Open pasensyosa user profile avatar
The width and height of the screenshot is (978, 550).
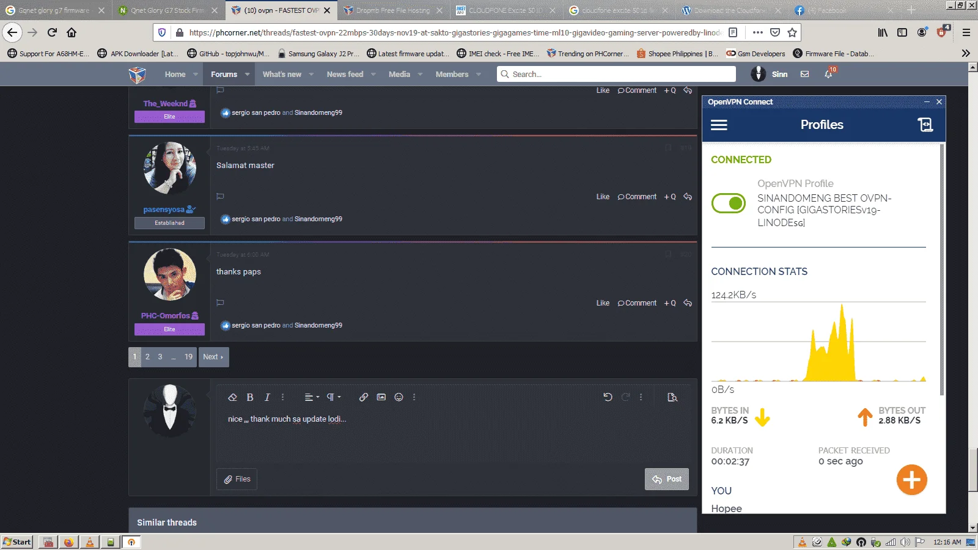pyautogui.click(x=170, y=168)
